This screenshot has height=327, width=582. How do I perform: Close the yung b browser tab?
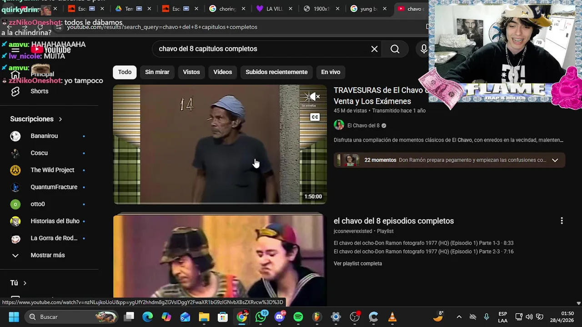tap(385, 9)
